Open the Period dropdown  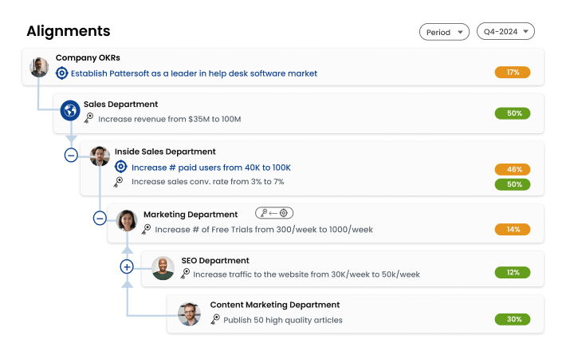click(x=444, y=32)
